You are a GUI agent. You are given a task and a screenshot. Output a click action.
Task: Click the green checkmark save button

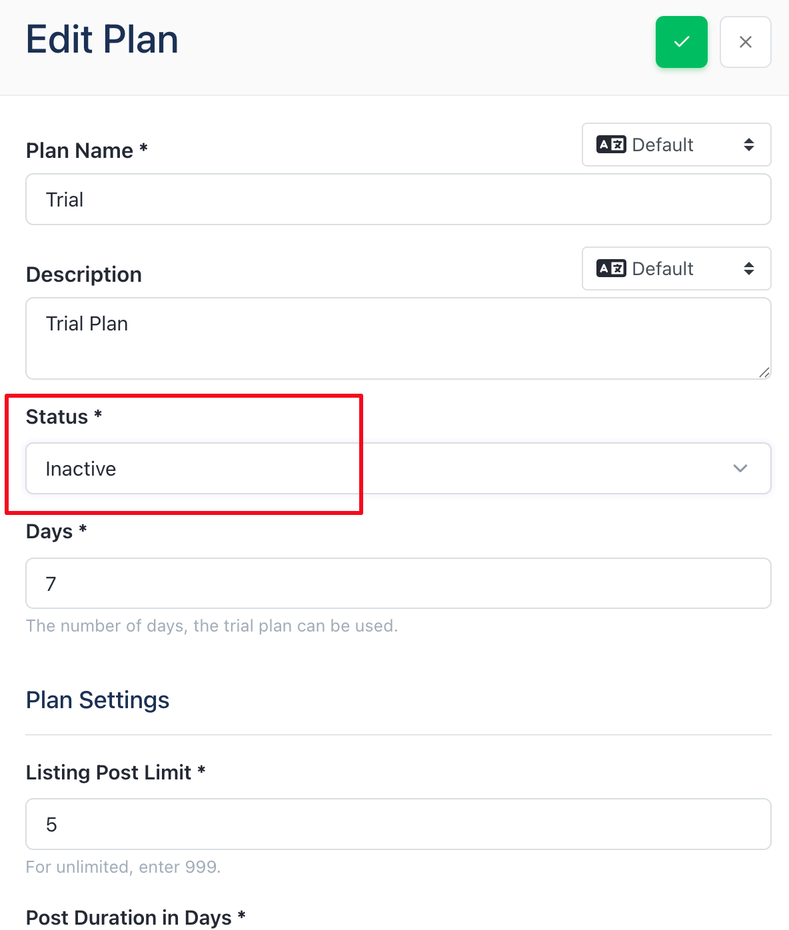pos(681,42)
